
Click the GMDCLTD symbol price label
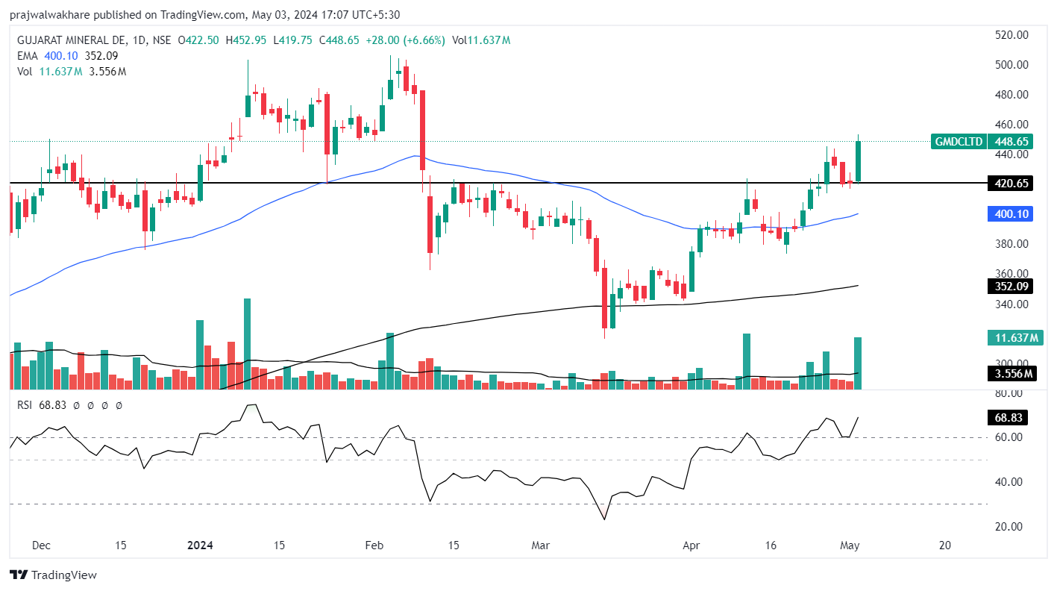959,141
